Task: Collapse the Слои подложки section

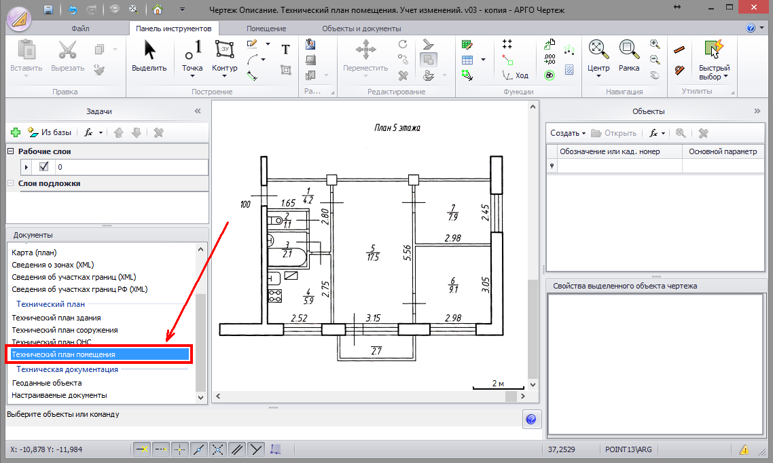Action: click(10, 183)
